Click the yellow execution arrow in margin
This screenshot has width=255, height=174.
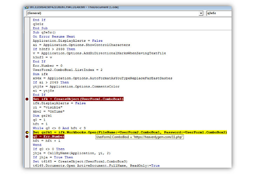pos(27,132)
